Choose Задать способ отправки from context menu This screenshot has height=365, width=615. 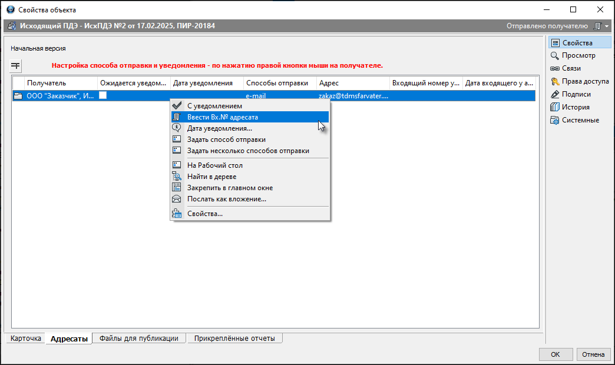[250, 140]
